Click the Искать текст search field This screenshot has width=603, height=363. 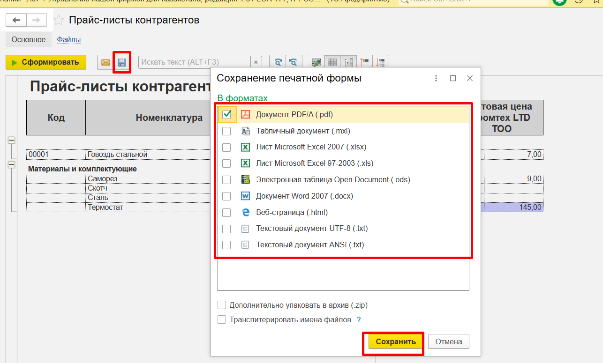[195, 62]
